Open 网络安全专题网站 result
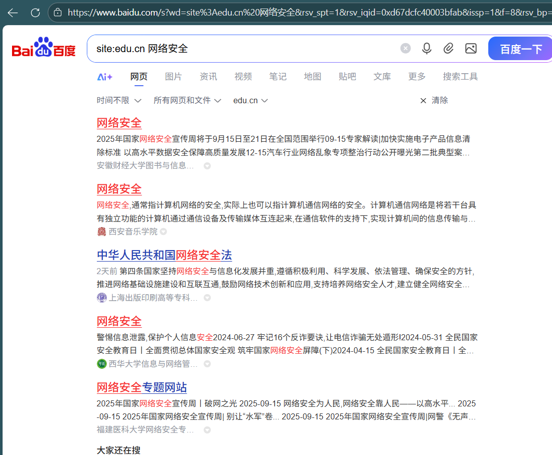The height and width of the screenshot is (455, 552). tap(142, 387)
